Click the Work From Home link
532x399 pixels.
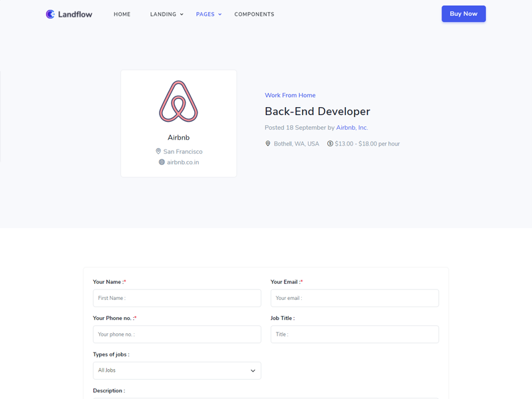290,95
